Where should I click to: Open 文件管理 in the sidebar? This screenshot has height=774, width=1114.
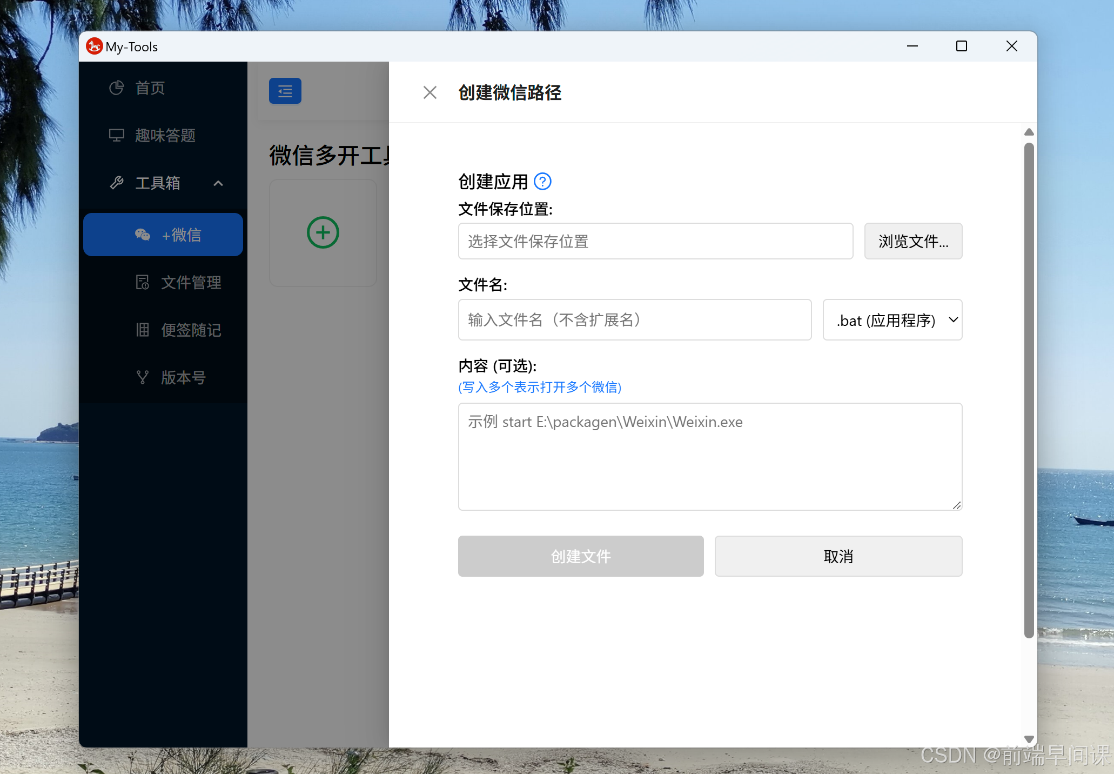[163, 282]
